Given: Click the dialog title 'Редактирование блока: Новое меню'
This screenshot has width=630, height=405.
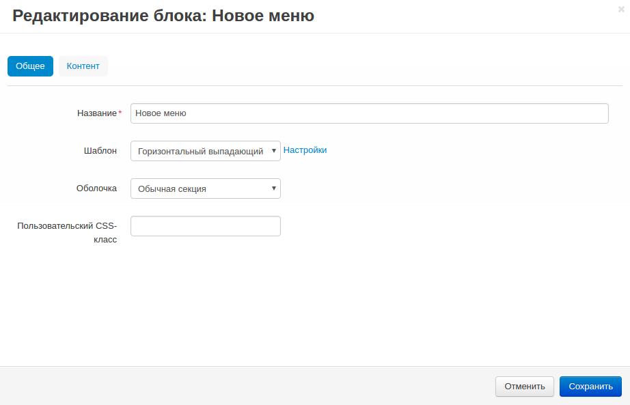Looking at the screenshot, I should (162, 15).
